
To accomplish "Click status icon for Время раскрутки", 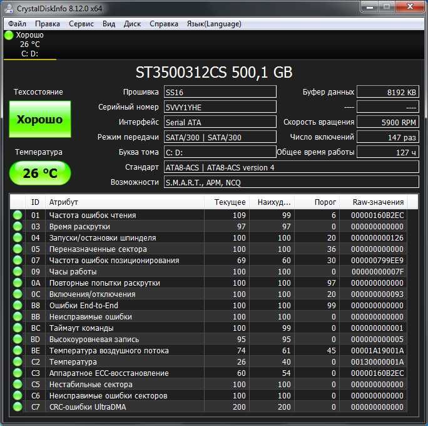I will [x=18, y=226].
